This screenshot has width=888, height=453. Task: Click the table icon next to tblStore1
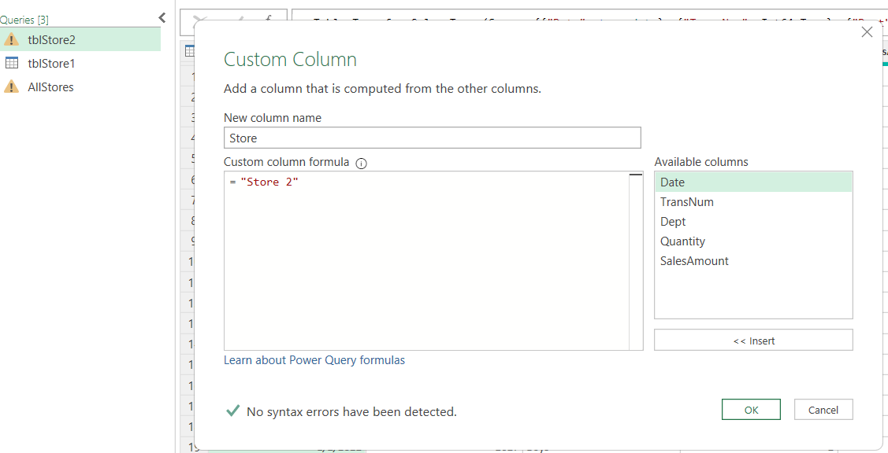pyautogui.click(x=10, y=63)
